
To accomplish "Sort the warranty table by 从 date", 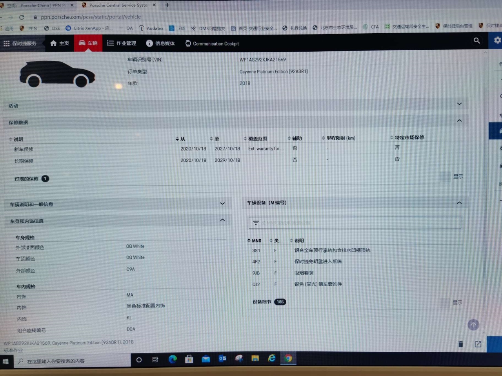I will pyautogui.click(x=180, y=139).
